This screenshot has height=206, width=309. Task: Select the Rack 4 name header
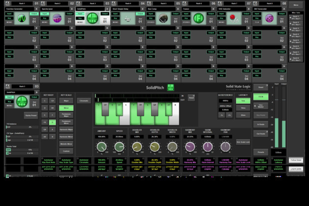[x=128, y=3]
